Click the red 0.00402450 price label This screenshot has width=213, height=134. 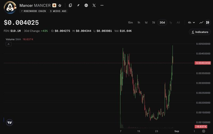point(203,63)
